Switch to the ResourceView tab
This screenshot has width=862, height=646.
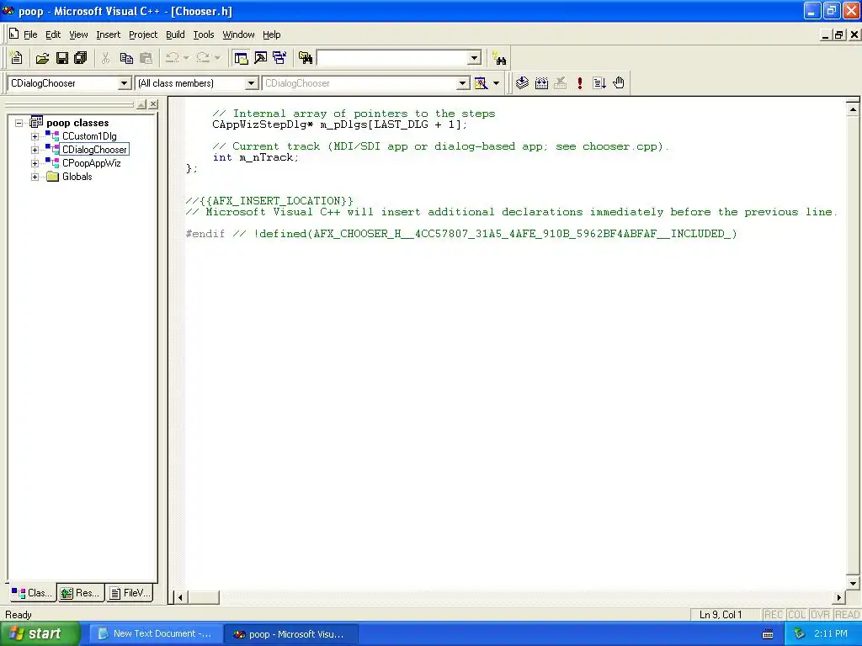81,593
